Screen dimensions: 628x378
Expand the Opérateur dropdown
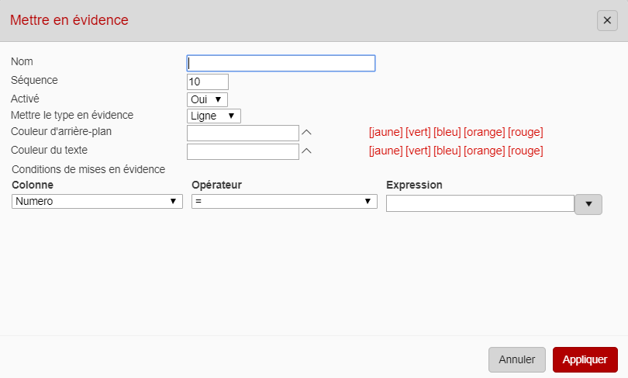[284, 202]
